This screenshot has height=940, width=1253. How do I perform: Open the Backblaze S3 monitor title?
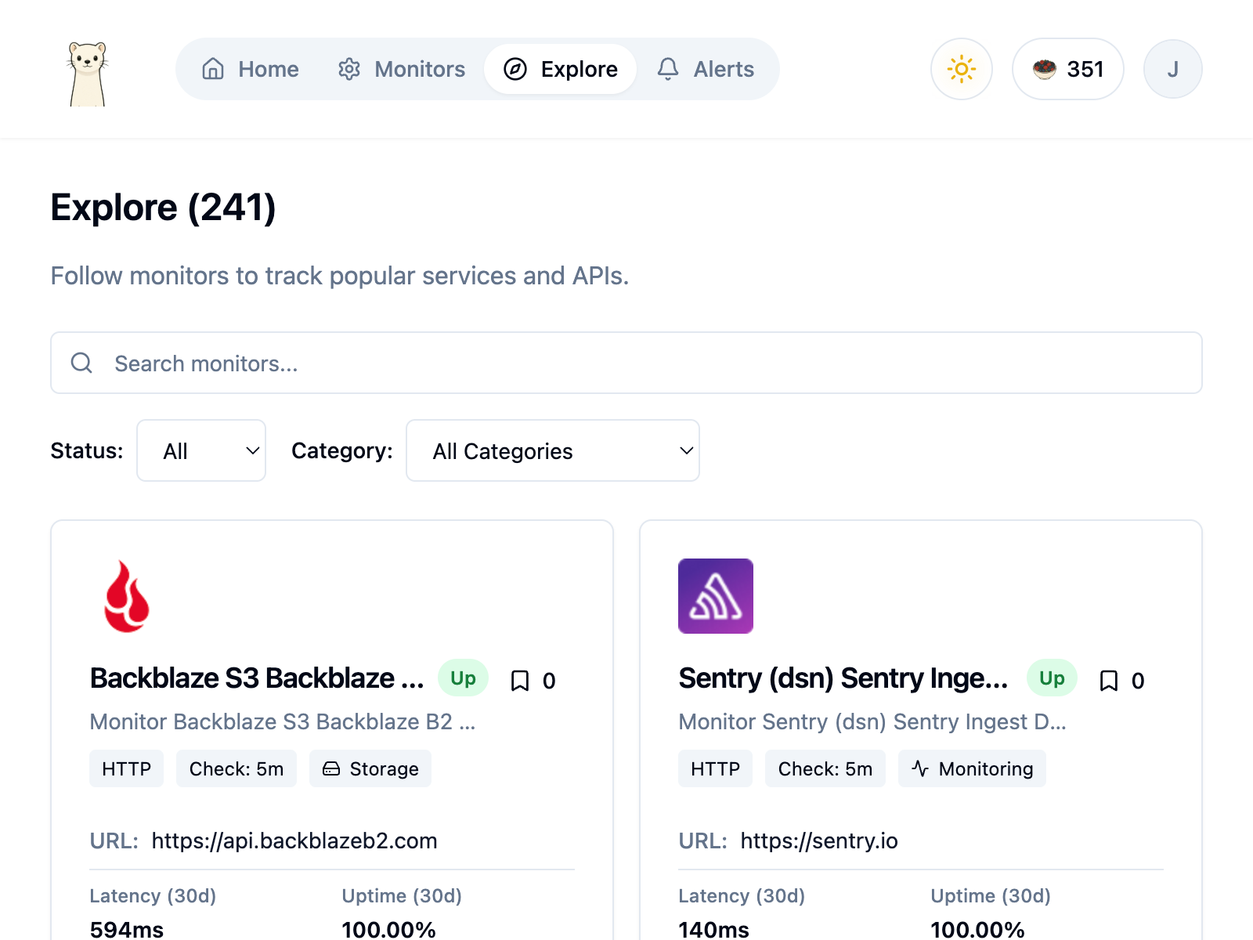point(257,678)
